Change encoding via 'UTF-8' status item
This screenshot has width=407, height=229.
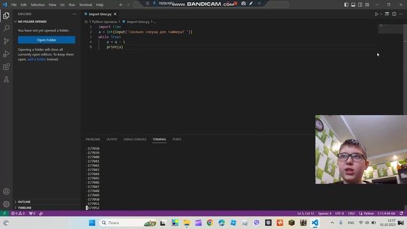(x=340, y=214)
